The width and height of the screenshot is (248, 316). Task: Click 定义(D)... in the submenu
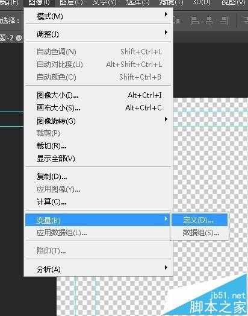[199, 220]
